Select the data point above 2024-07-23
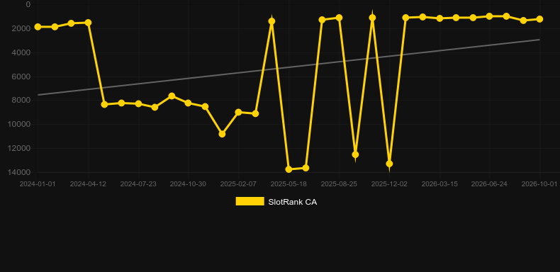This screenshot has width=560, height=272. pos(138,104)
